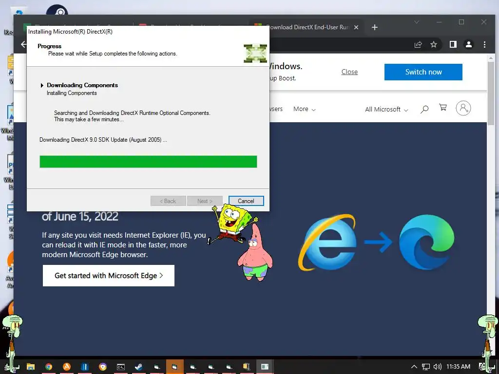Click 'Get started with Microsoft Edge' button
The image size is (499, 374).
point(109,276)
